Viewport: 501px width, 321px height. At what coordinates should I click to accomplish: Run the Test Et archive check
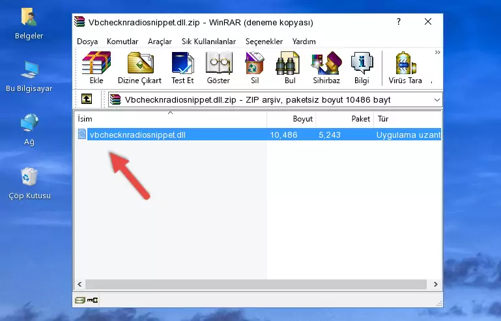coord(182,68)
